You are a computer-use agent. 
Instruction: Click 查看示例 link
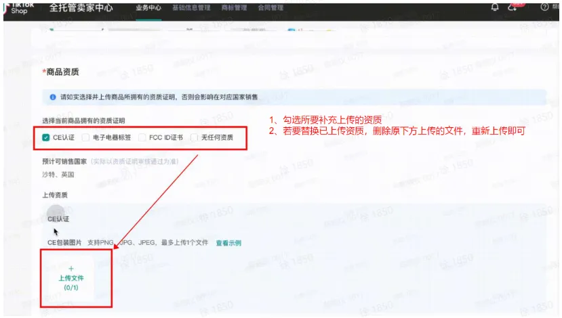pos(228,243)
